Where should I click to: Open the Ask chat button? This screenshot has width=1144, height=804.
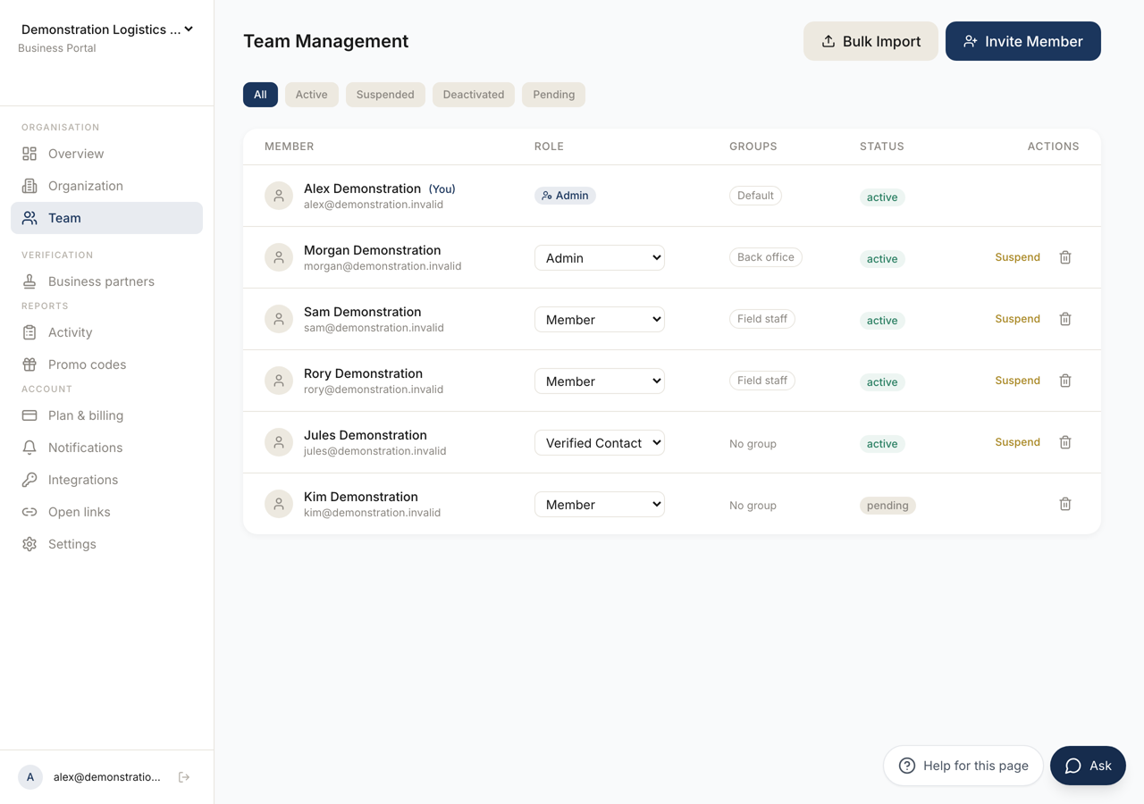pyautogui.click(x=1088, y=766)
